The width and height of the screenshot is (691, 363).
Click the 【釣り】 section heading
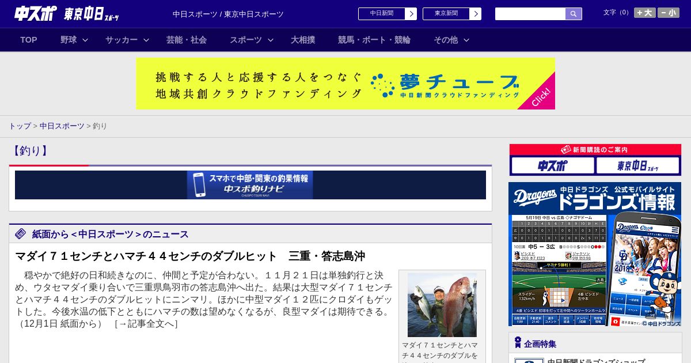(29, 151)
